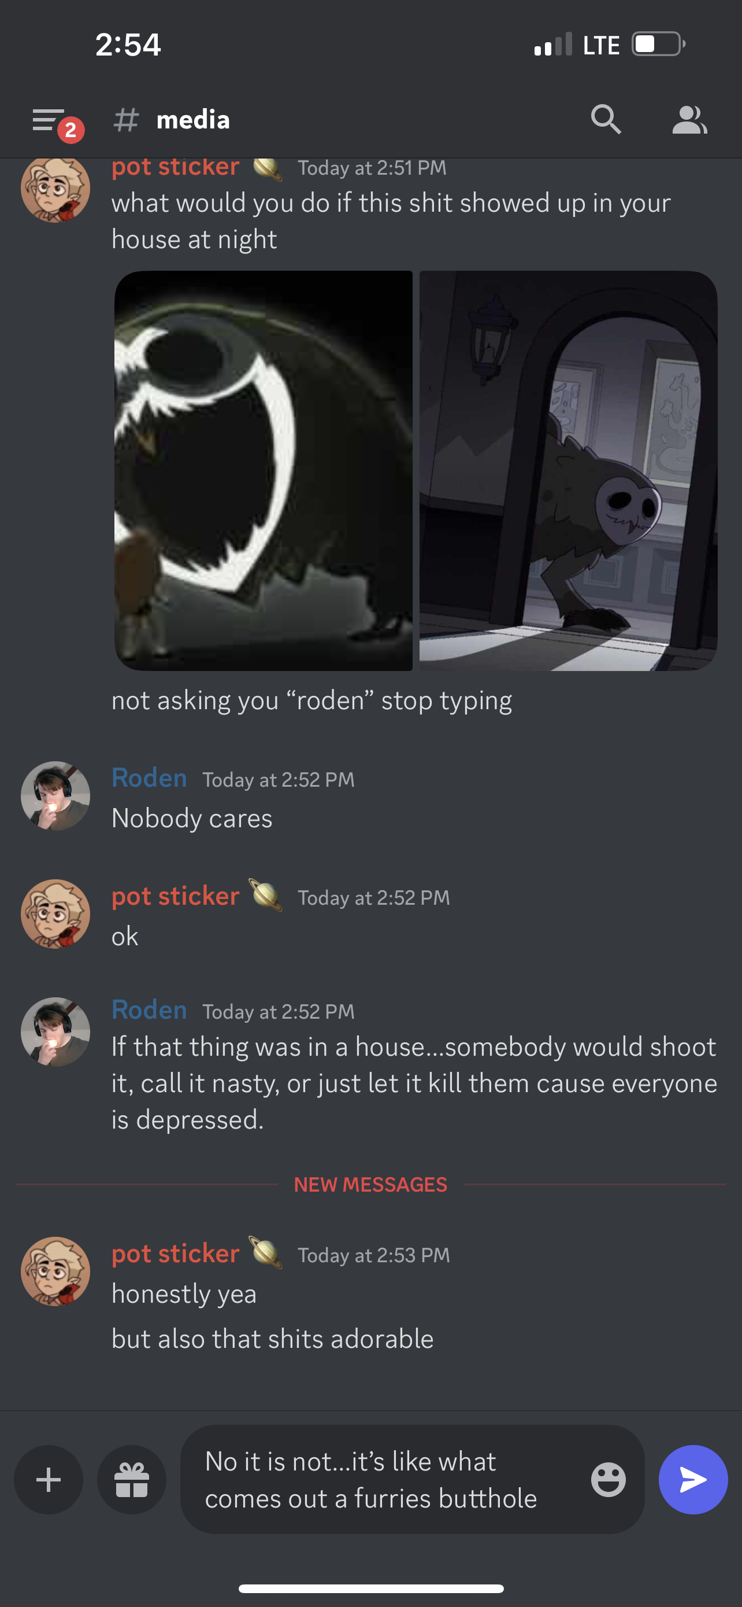Tap Roden's avatar beside the long message
This screenshot has width=742, height=1607.
point(55,1032)
